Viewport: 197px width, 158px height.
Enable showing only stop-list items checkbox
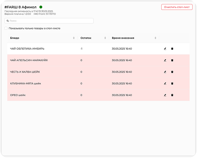coord(6,28)
